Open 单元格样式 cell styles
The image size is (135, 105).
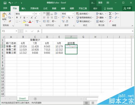[84, 21]
